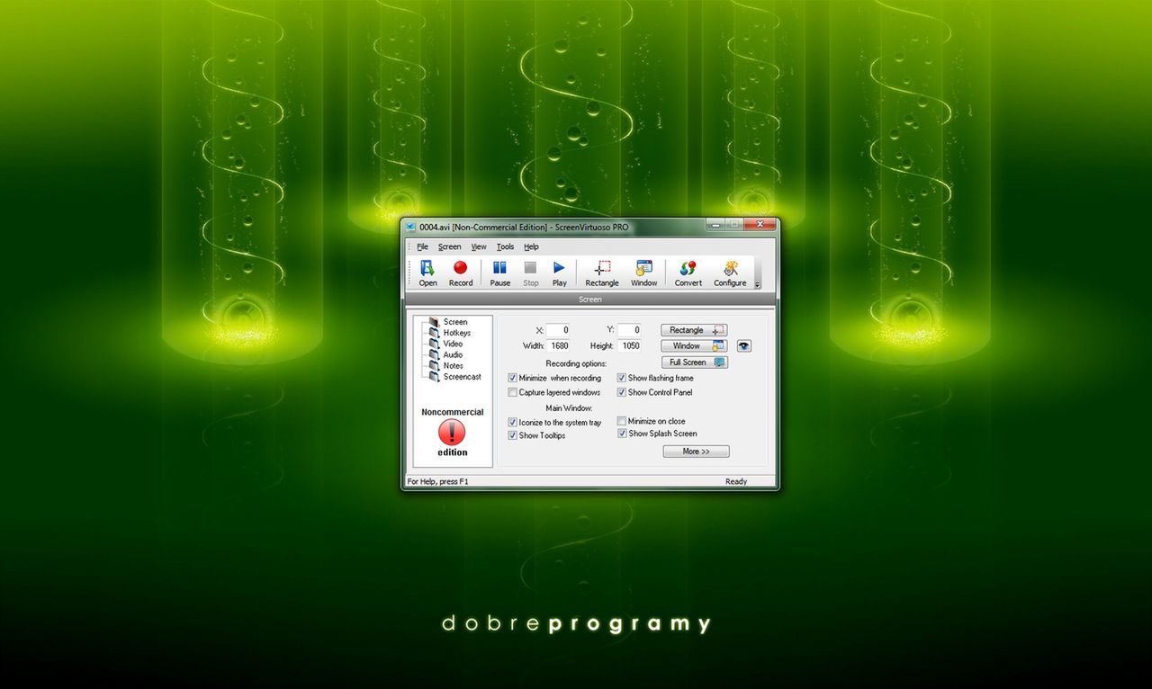This screenshot has width=1152, height=689.
Task: Click the Ready status bar text
Action: [x=736, y=481]
